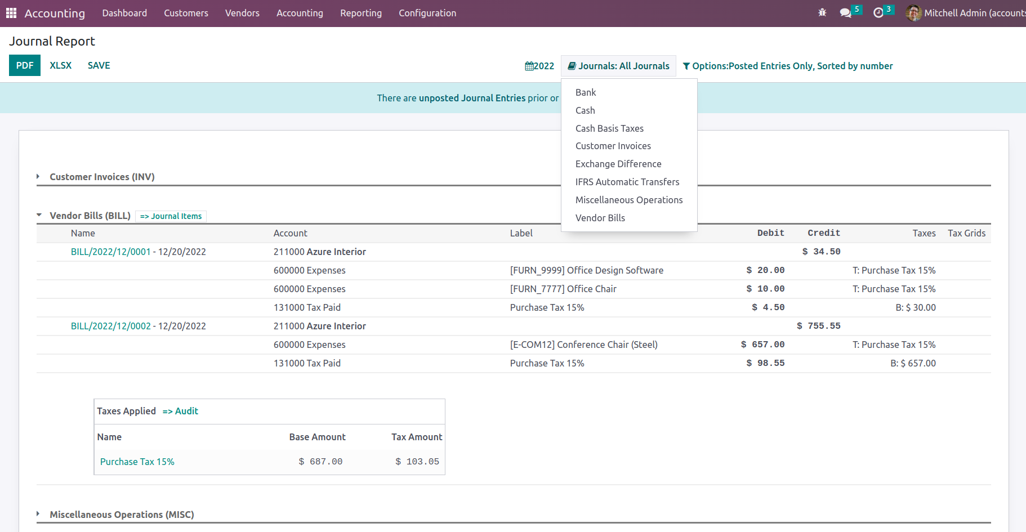Click the $ 755.55 credit amount
Screen dimensions: 1026x532
pyautogui.click(x=819, y=326)
